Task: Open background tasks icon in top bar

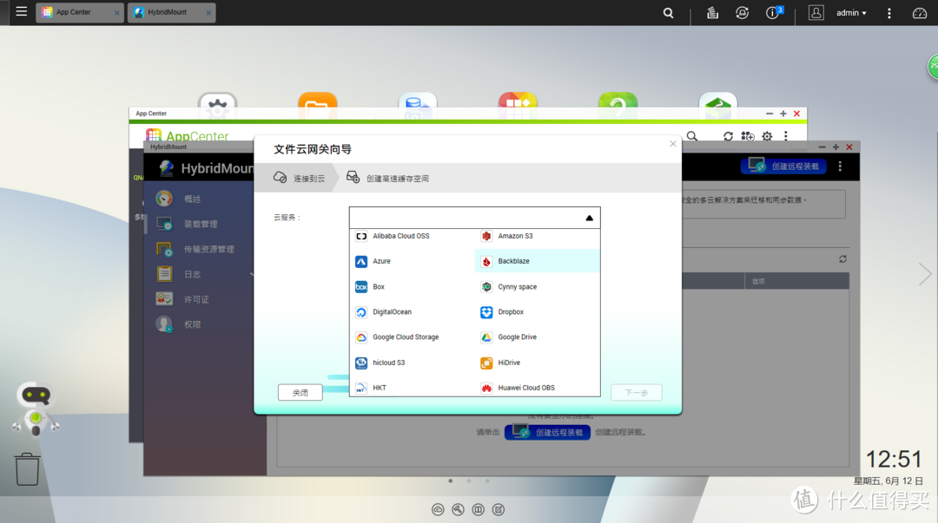Action: pyautogui.click(x=712, y=12)
